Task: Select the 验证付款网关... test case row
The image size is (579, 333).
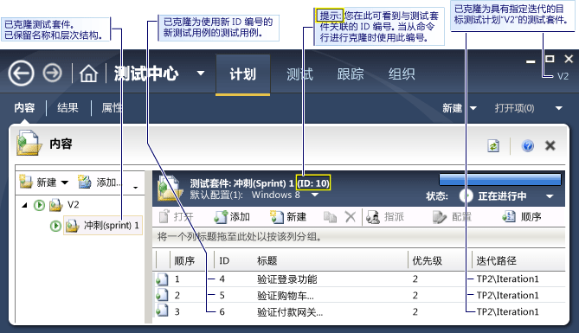Action: point(359,312)
